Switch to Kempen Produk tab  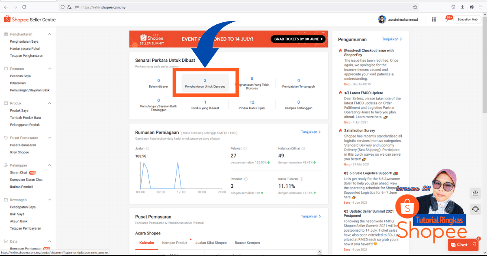(175, 243)
